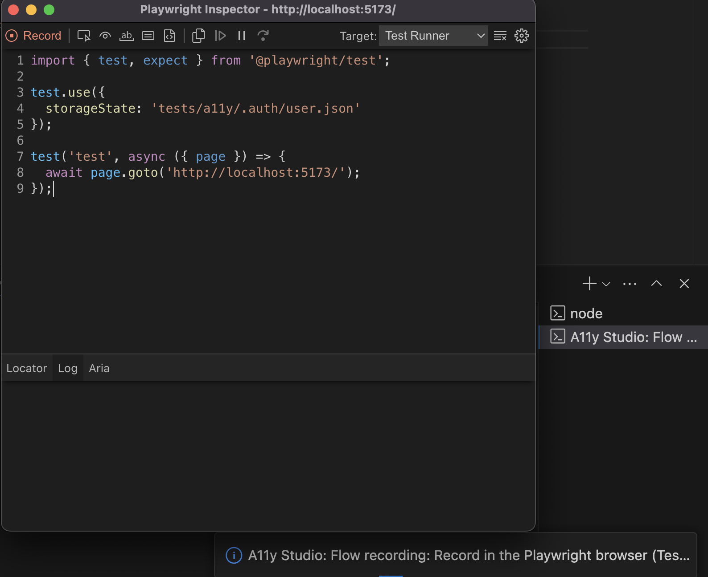This screenshot has width=708, height=577.
Task: Select the node terminal entry
Action: click(623, 313)
